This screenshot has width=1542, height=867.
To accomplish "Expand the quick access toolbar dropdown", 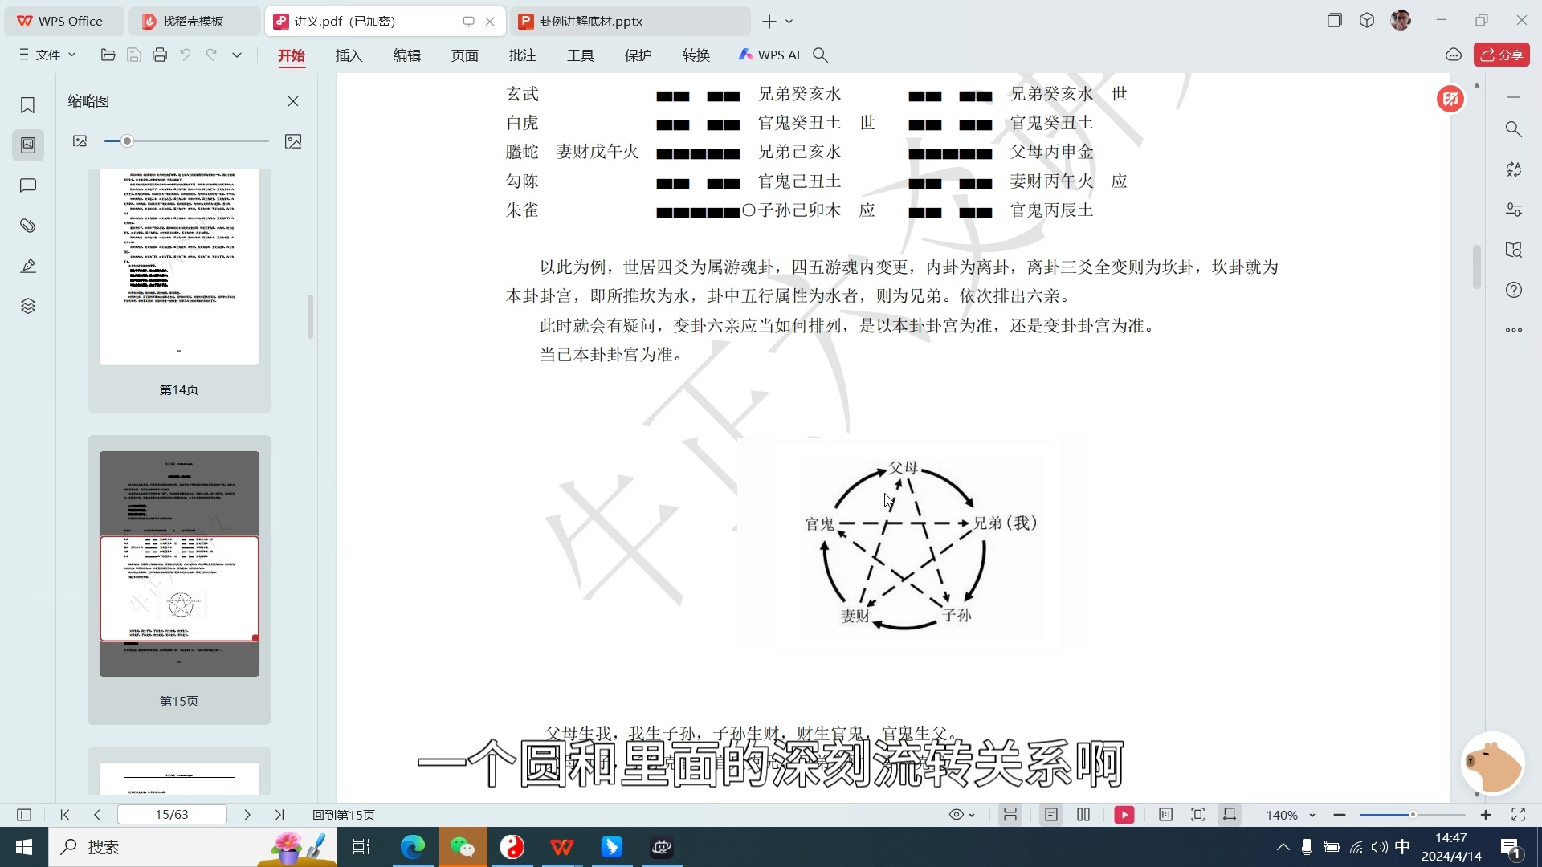I will pos(237,55).
